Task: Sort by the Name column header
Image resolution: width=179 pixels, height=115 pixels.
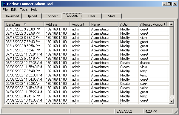Action: click(104, 24)
